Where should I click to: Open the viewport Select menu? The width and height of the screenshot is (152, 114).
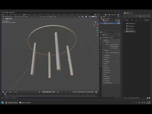click(x=19, y=17)
